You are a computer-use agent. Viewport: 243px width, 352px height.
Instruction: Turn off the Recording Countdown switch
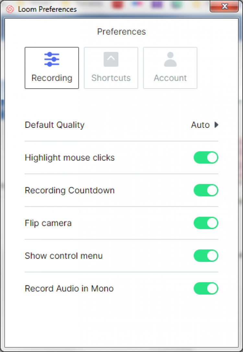206,190
